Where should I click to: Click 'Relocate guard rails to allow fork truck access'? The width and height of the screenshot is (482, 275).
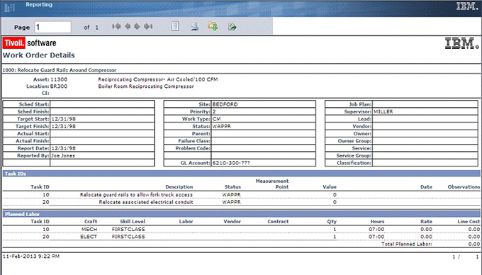click(136, 195)
